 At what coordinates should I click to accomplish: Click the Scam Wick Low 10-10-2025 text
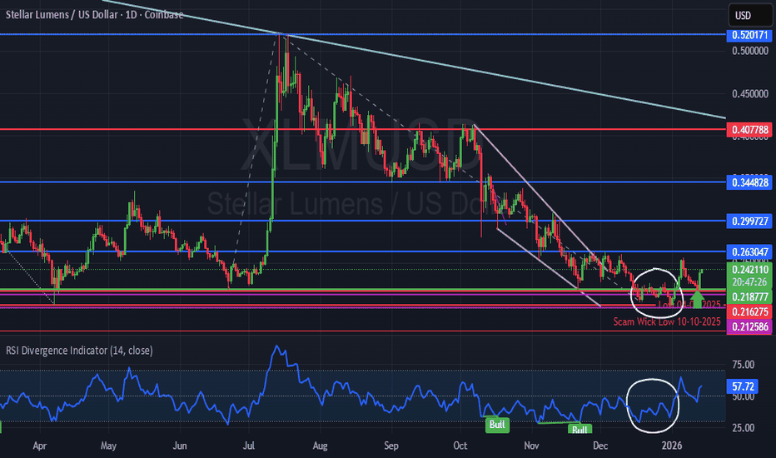coord(666,321)
